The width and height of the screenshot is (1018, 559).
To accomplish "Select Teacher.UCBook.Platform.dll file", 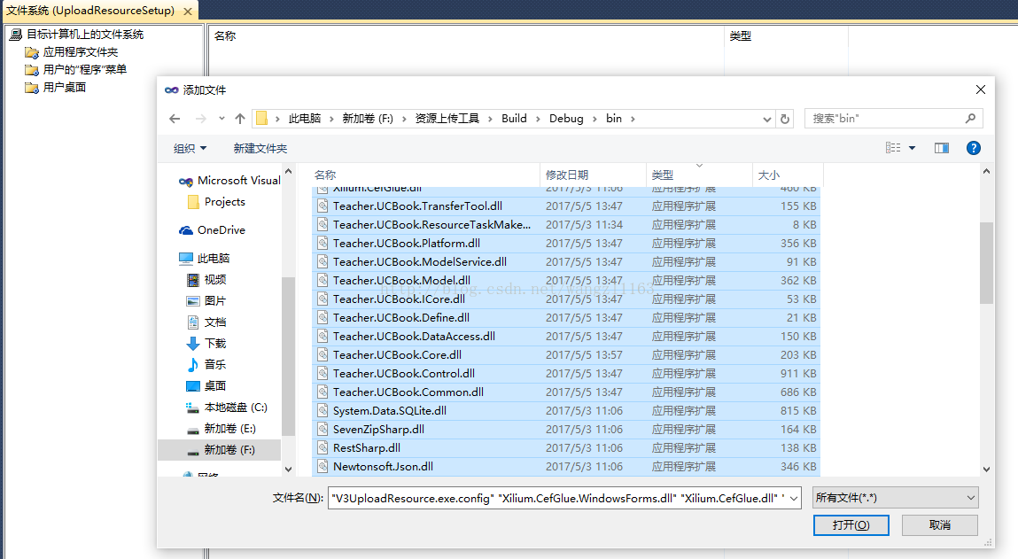I will click(565, 244).
